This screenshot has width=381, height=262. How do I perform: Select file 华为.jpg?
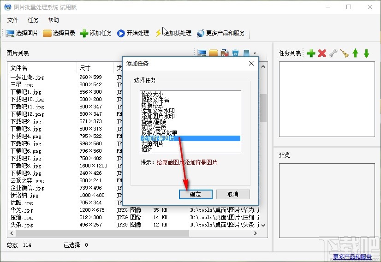(x=22, y=210)
